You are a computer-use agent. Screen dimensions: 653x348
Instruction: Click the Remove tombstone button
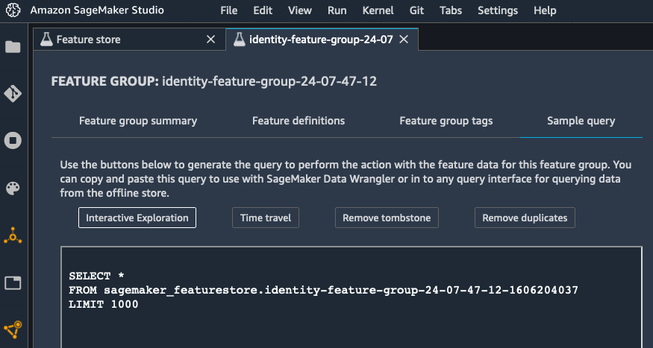[x=387, y=218]
